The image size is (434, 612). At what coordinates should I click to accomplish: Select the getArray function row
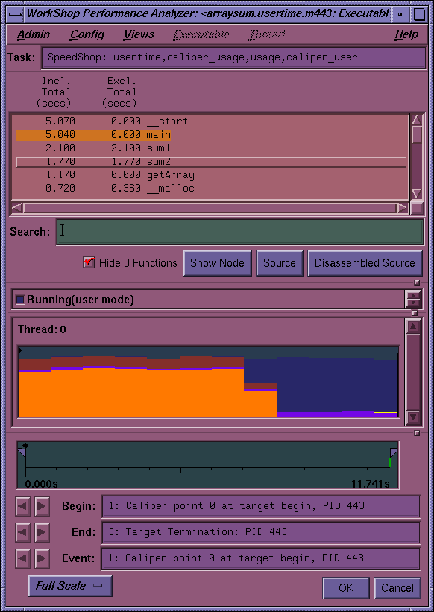(x=211, y=175)
